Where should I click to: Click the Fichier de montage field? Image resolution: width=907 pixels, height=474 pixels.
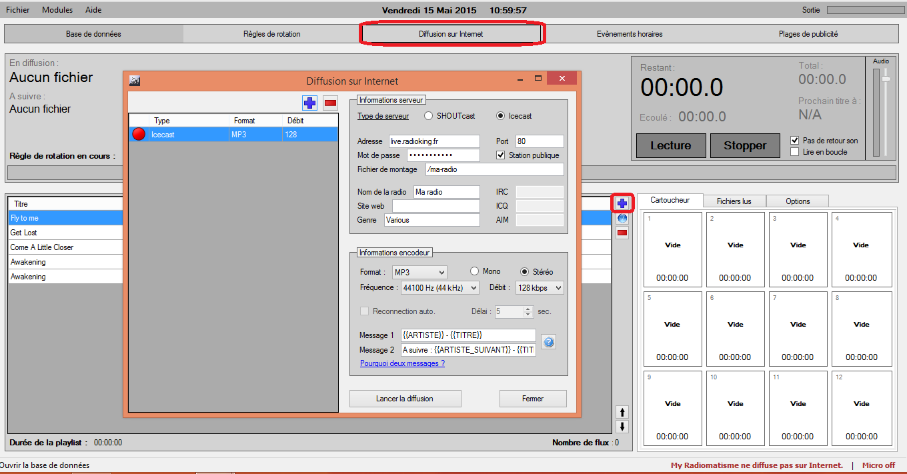point(495,169)
